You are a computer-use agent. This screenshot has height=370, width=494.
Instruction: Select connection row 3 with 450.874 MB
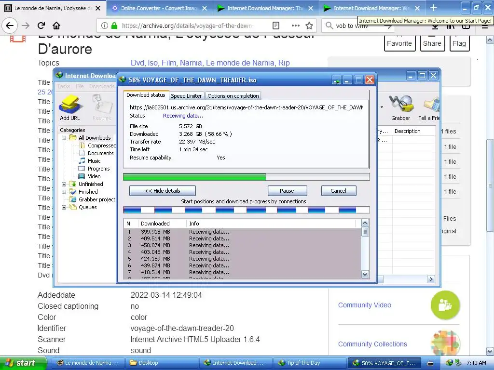pyautogui.click(x=242, y=245)
